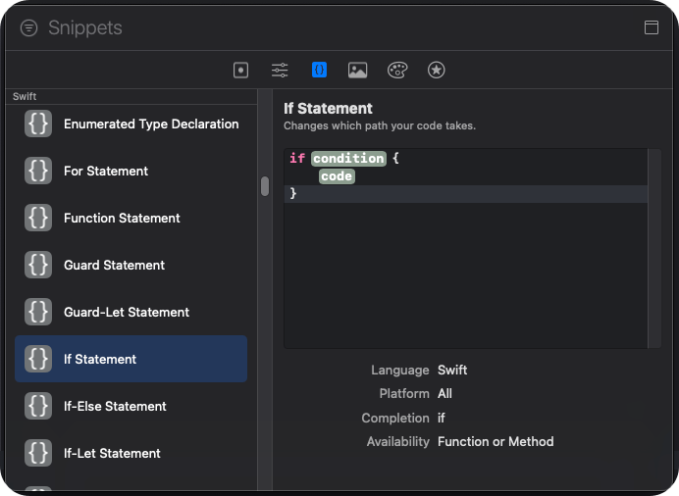Select the If-Else Statement snippet
The width and height of the screenshot is (679, 496).
pos(131,406)
